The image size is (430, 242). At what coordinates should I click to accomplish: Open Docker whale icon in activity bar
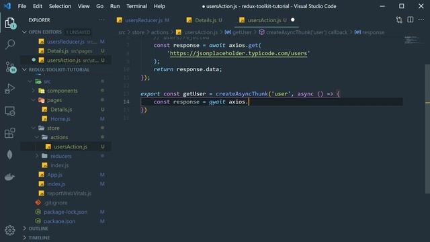coord(10,177)
